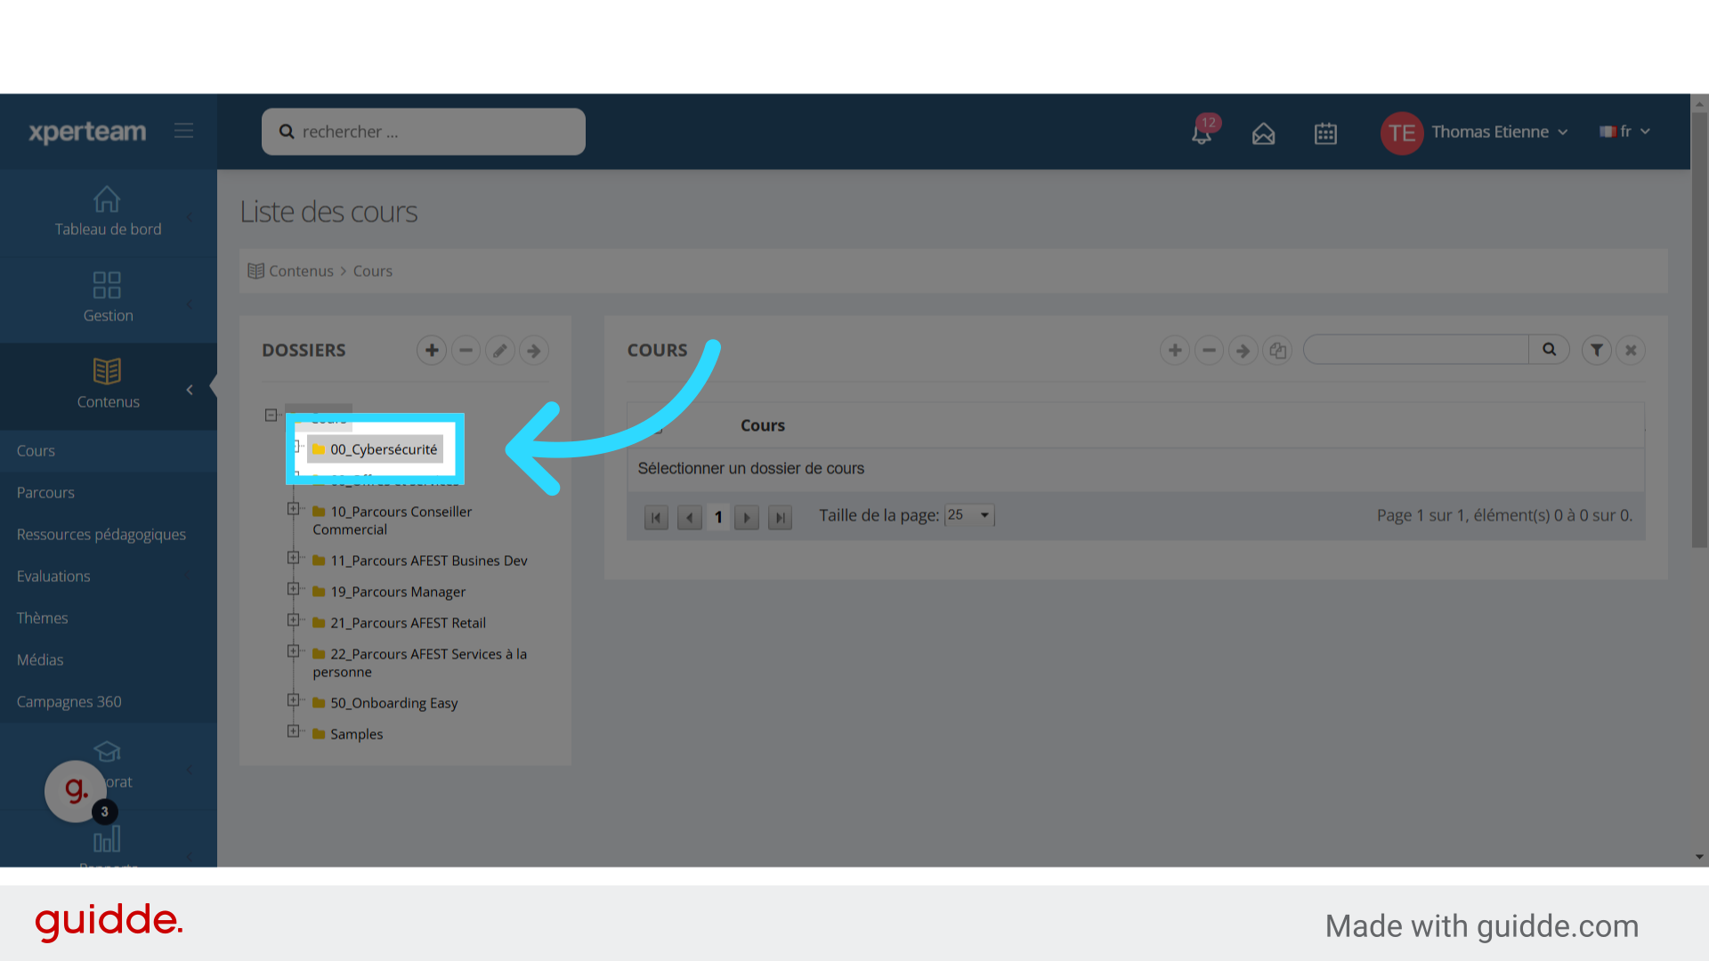Clear filter with the X icon

pyautogui.click(x=1631, y=351)
